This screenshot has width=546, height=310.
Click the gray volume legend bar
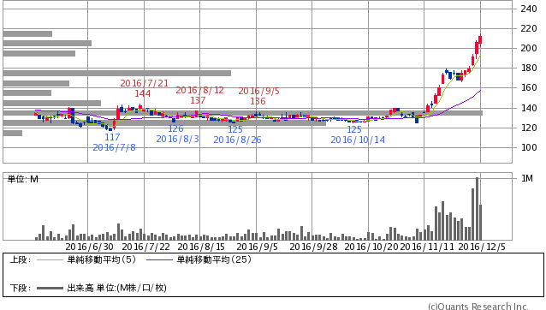pos(50,288)
